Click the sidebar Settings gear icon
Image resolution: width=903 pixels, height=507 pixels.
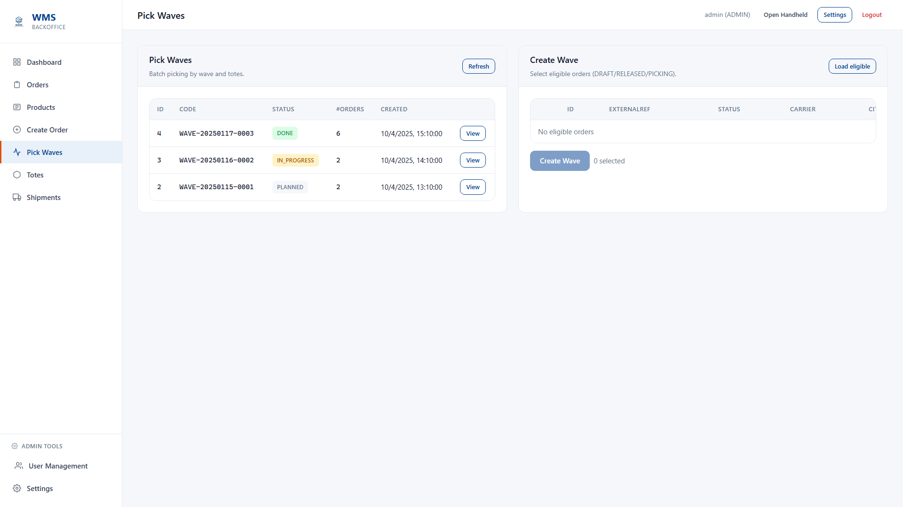tap(17, 488)
